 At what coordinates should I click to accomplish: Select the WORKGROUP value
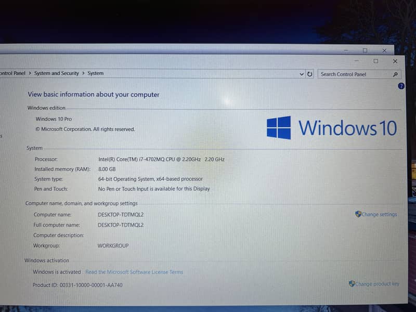pos(113,245)
